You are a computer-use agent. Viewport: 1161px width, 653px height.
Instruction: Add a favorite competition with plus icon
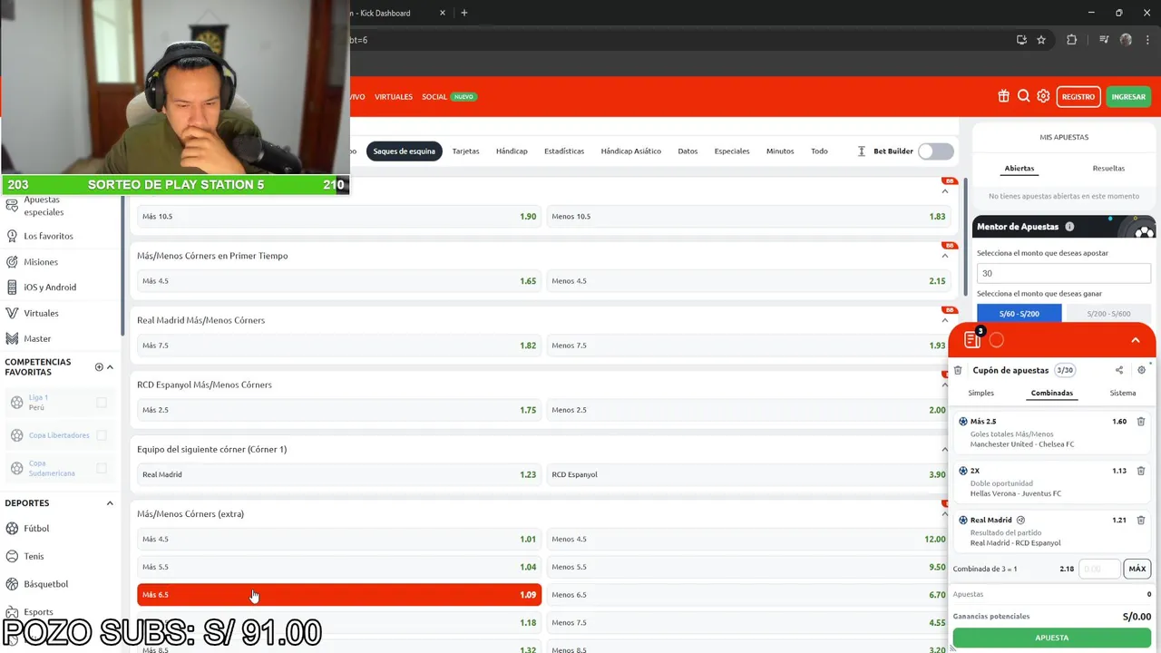(x=99, y=367)
